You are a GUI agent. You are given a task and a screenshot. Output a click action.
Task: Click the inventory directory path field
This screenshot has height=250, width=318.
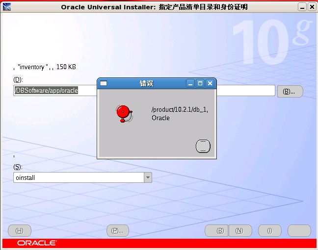point(144,90)
